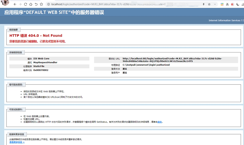Bookmark page with star inside address bar
This screenshot has height=145, width=244.
click(209, 4)
